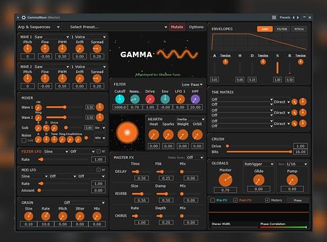
Task: Click the Cutoff value field 1000.0
Action: 120,107
